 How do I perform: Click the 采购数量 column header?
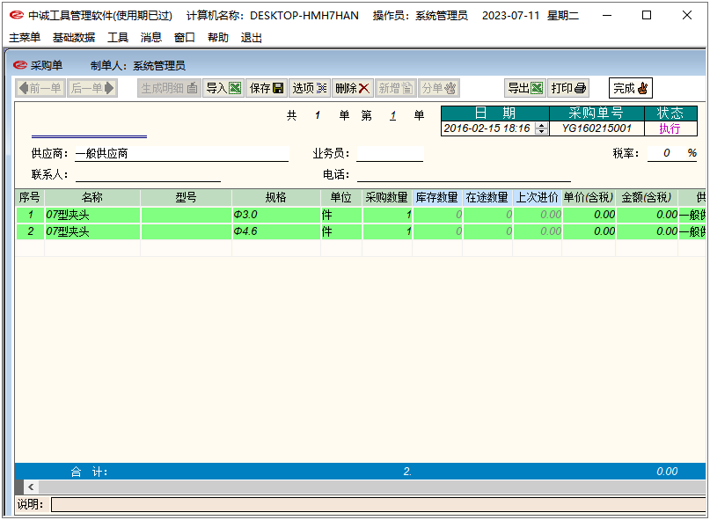click(x=387, y=197)
